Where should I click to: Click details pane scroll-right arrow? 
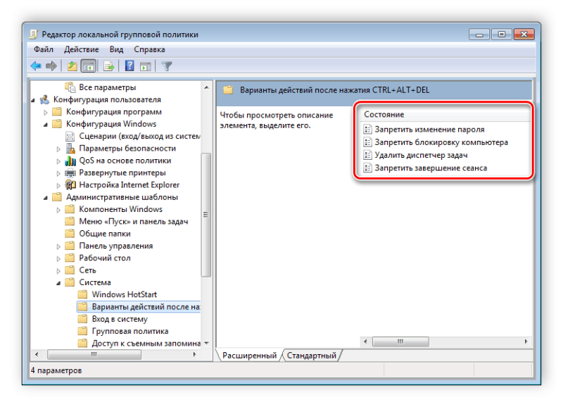point(526,342)
